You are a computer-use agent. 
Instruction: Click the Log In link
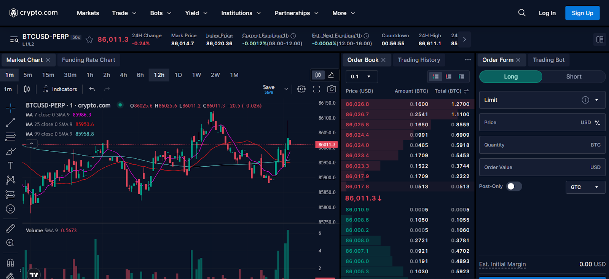click(x=547, y=13)
